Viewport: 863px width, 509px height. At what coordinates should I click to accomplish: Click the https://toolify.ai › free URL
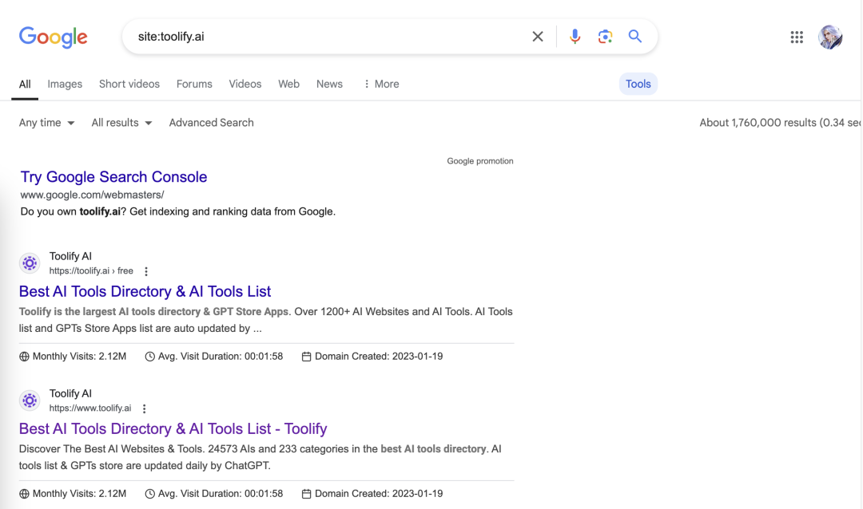(x=91, y=271)
